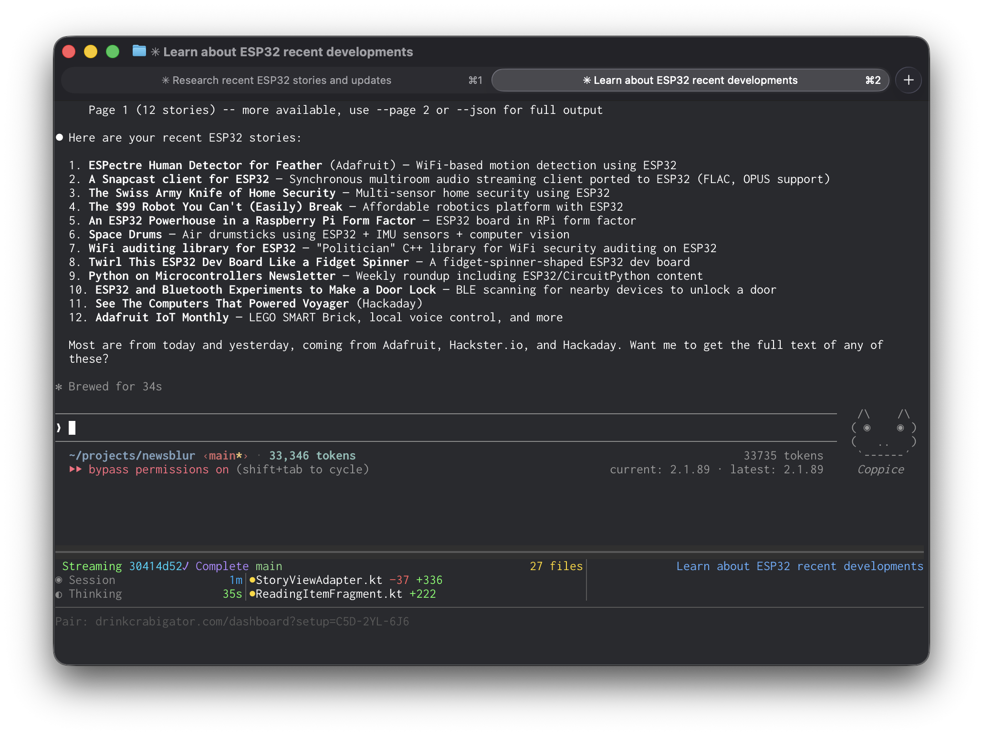Open the drinkcrabigator.com dashboard pairing link
The width and height of the screenshot is (983, 736).
(252, 622)
